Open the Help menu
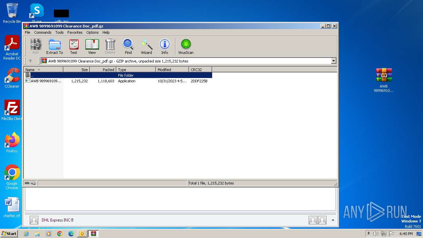This screenshot has width=423, height=238. pyautogui.click(x=106, y=32)
